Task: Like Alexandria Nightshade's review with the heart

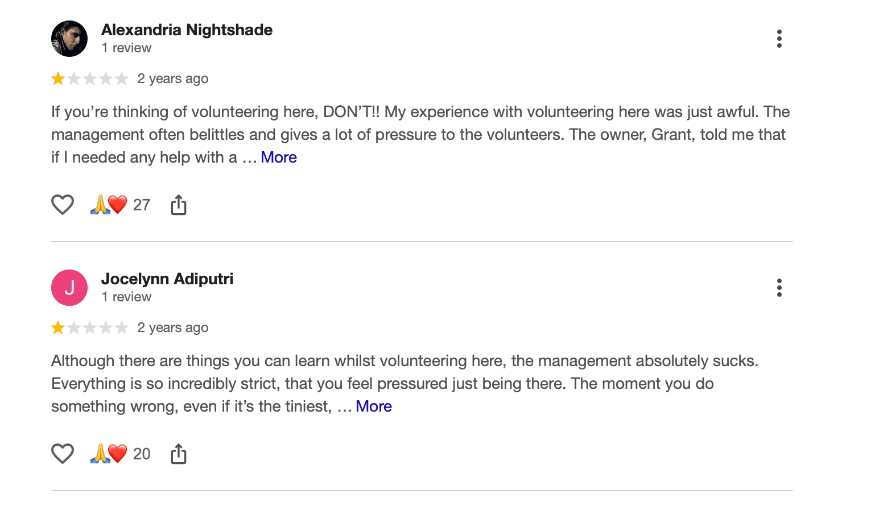Action: pos(63,205)
